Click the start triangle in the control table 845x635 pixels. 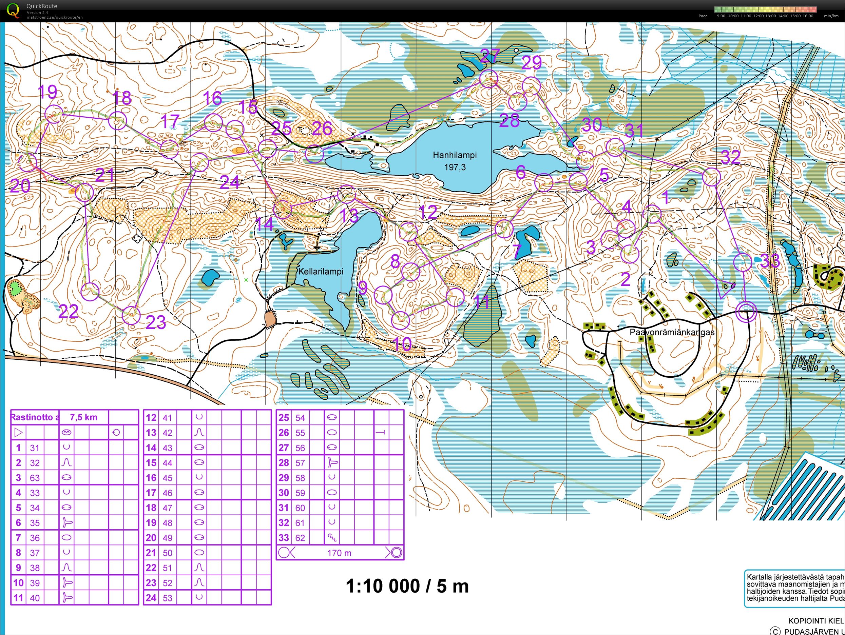(x=18, y=432)
